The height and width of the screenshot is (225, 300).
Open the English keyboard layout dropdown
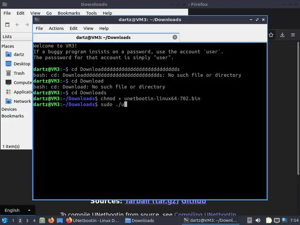point(17,210)
